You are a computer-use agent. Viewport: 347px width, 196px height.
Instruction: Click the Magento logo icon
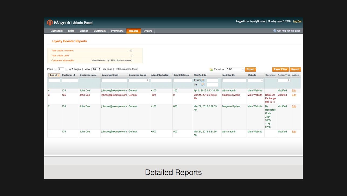pos(50,23)
